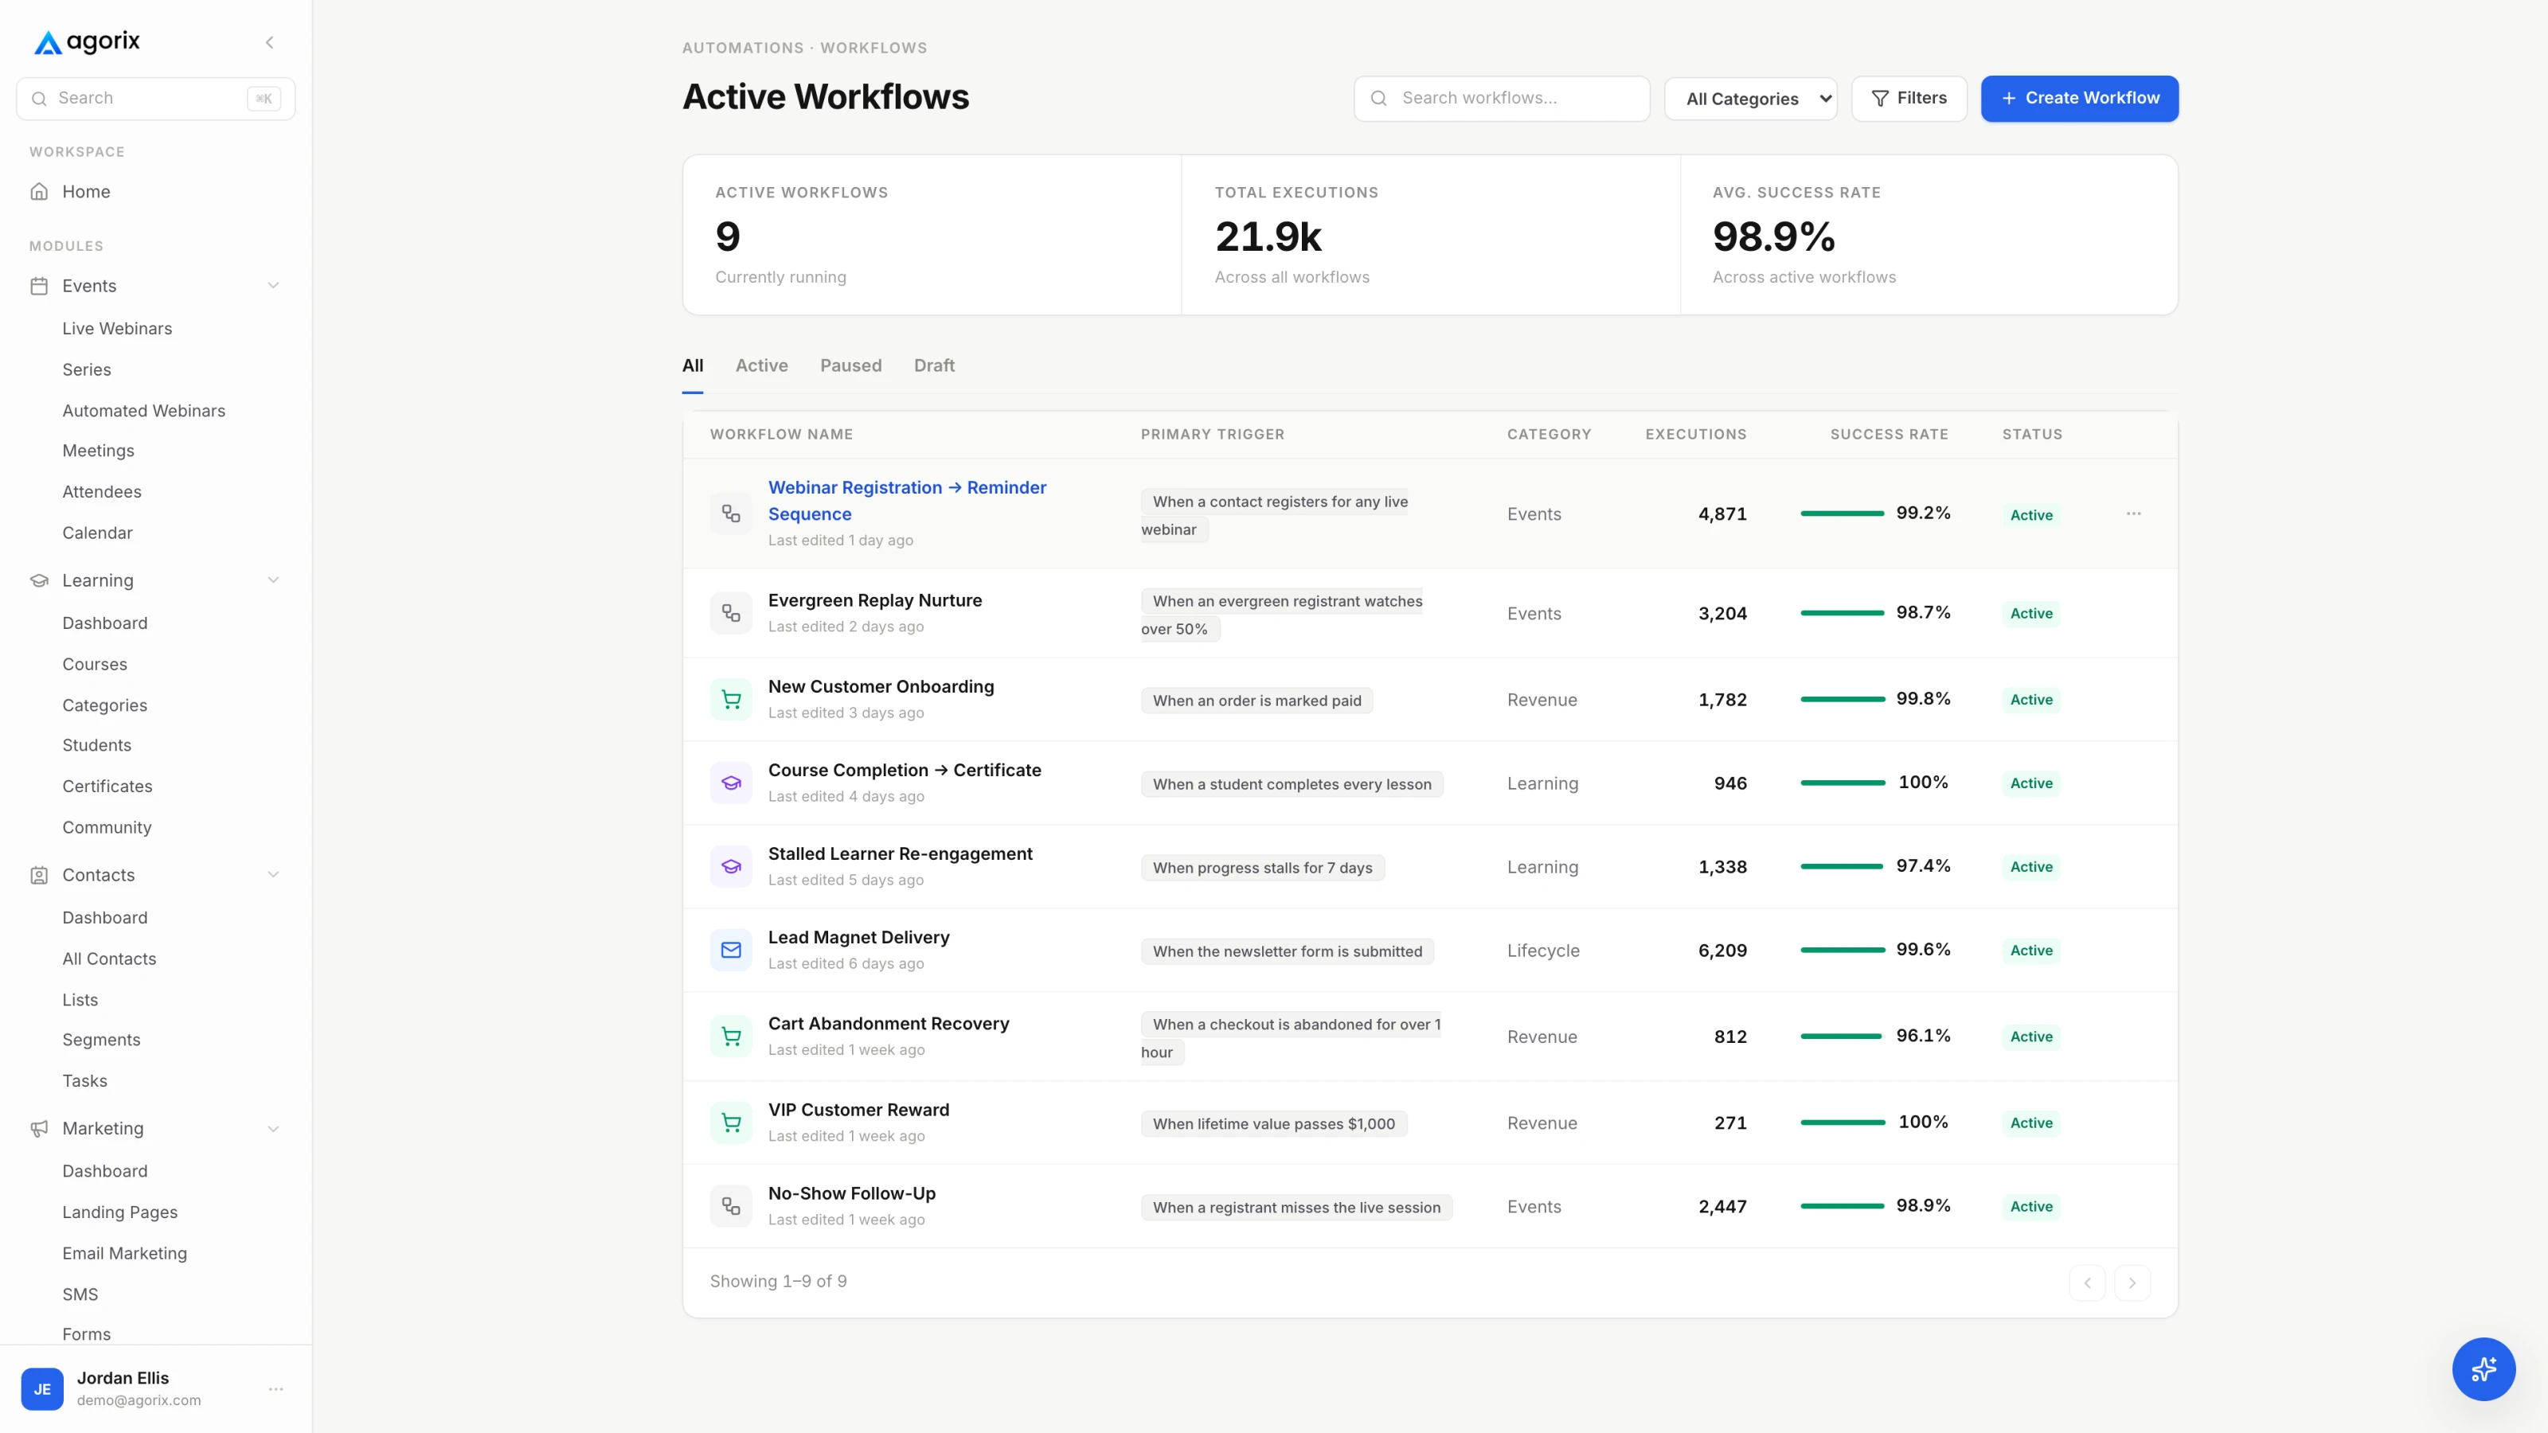This screenshot has height=1433, width=2548.
Task: Click the Filters button
Action: 1909,98
